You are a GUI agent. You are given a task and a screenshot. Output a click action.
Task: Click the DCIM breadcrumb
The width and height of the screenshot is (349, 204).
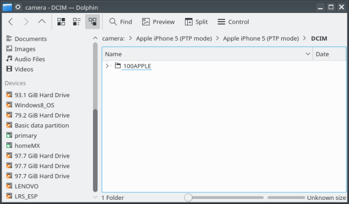tap(319, 39)
